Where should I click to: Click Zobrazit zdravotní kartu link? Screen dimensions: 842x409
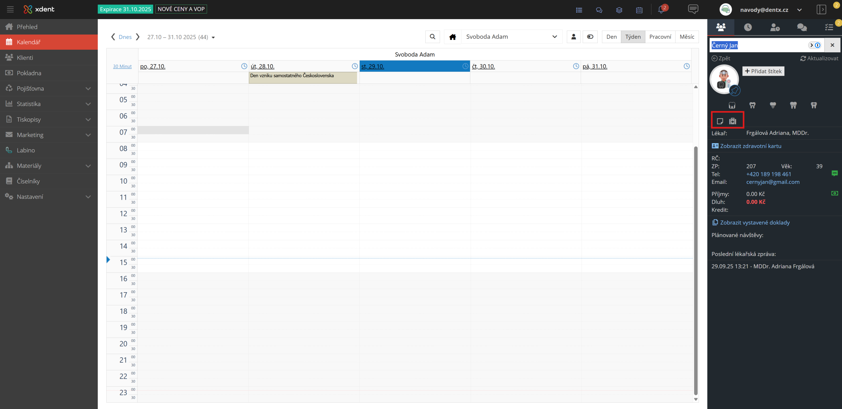(750, 146)
